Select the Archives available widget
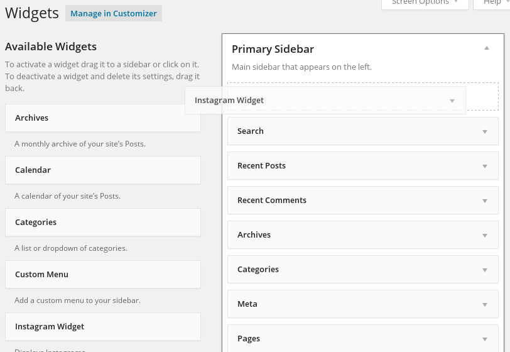Screen dimensions: 510x352 (103, 118)
